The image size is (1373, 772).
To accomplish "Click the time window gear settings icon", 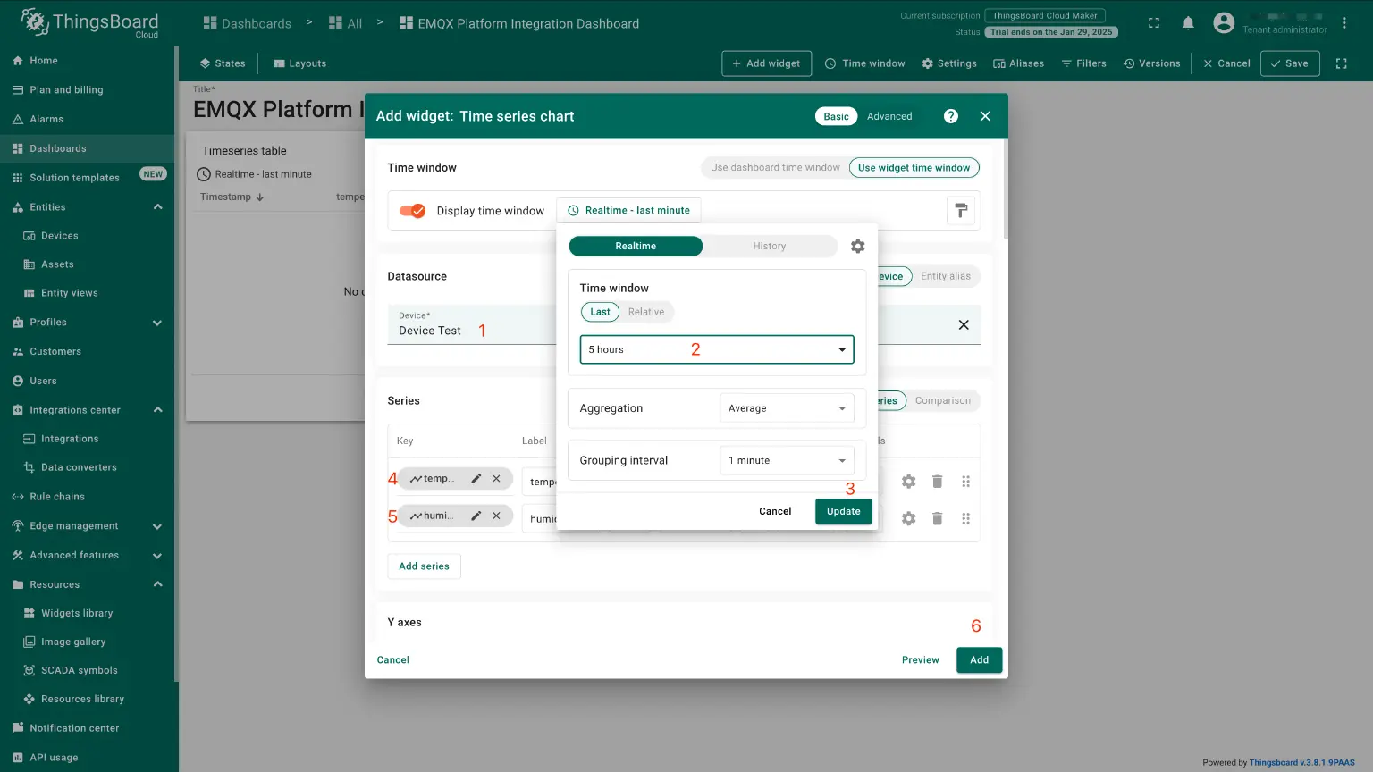I will pos(857,247).
